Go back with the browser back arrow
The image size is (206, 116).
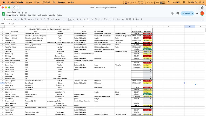(x=14, y=8)
